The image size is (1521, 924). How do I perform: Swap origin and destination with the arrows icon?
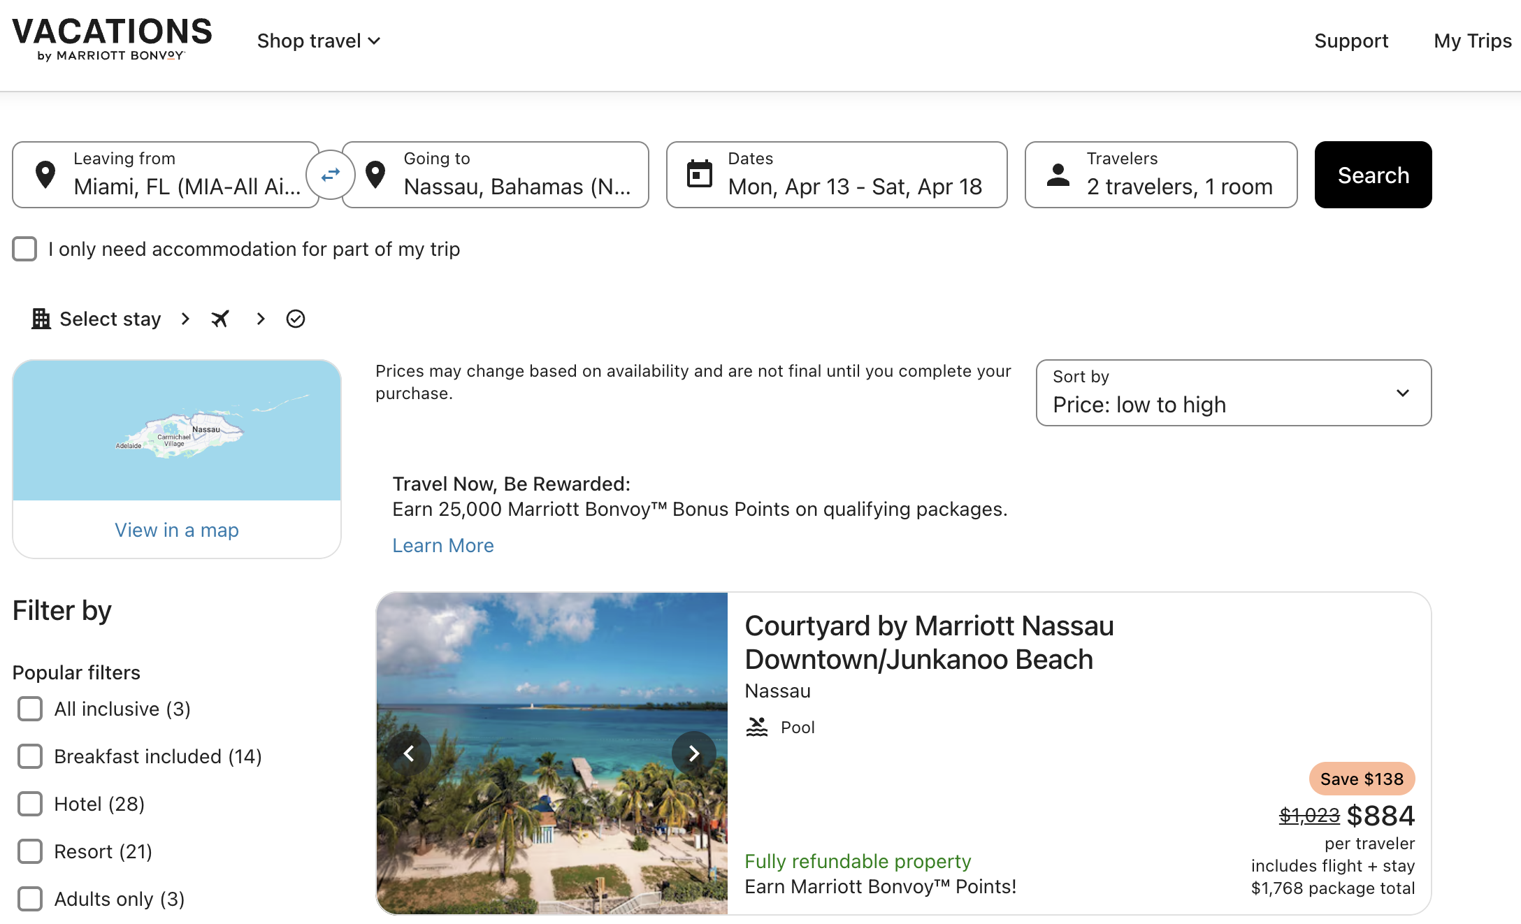click(x=330, y=175)
